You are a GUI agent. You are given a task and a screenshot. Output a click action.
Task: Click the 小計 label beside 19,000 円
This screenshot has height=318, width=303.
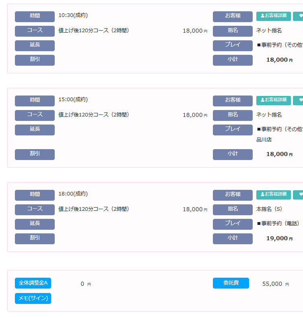pyautogui.click(x=233, y=239)
